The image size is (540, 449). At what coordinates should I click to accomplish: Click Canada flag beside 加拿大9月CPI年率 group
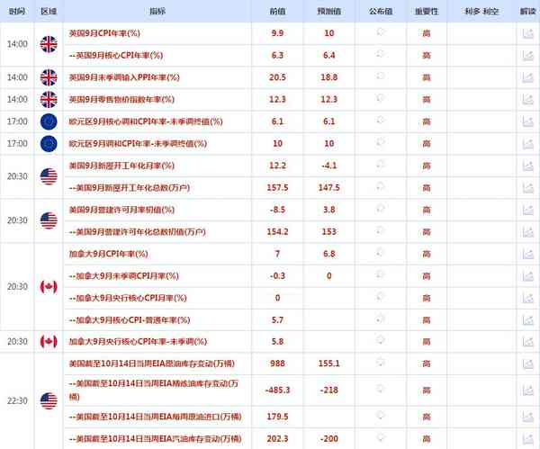(x=49, y=286)
